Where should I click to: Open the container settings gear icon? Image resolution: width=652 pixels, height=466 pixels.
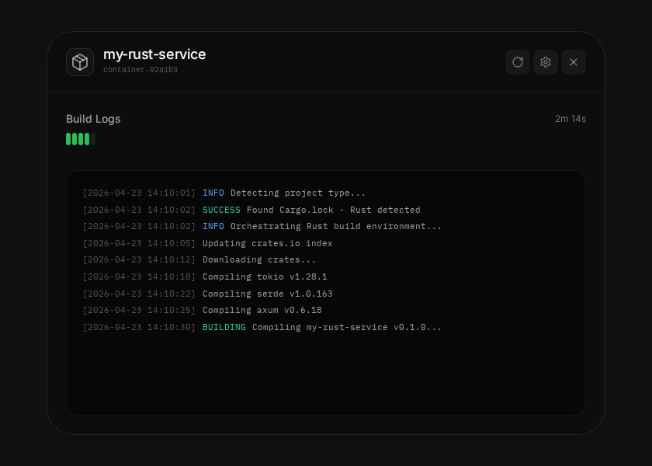tap(546, 62)
